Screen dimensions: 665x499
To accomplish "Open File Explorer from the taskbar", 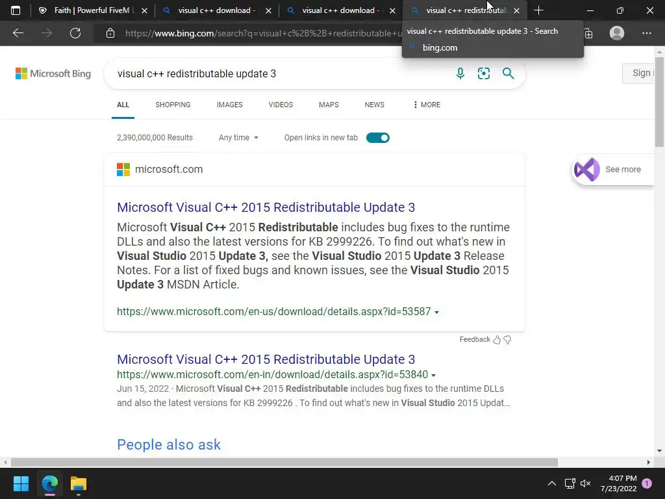I will (79, 483).
